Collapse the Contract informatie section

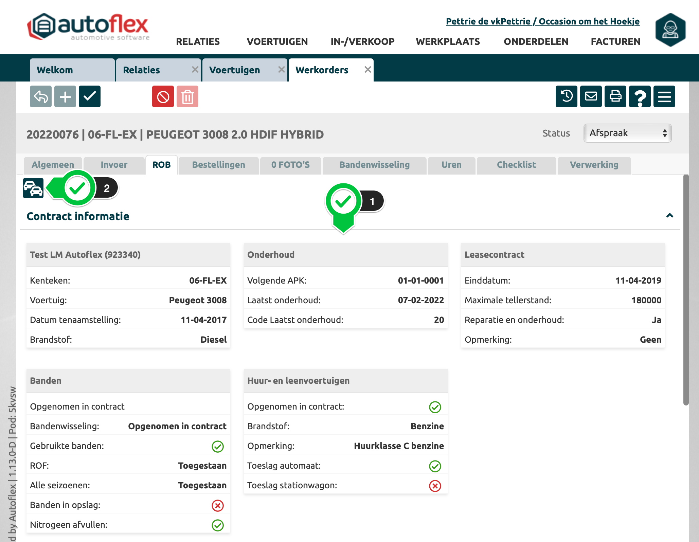(x=669, y=216)
